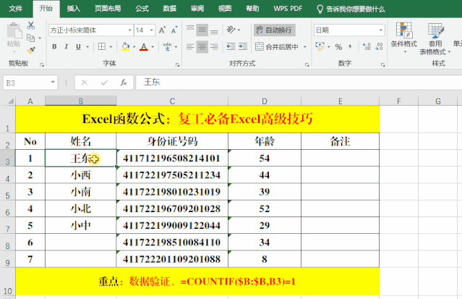Apply the red font color
Screen dimensions: 462x299
pyautogui.click(x=144, y=46)
